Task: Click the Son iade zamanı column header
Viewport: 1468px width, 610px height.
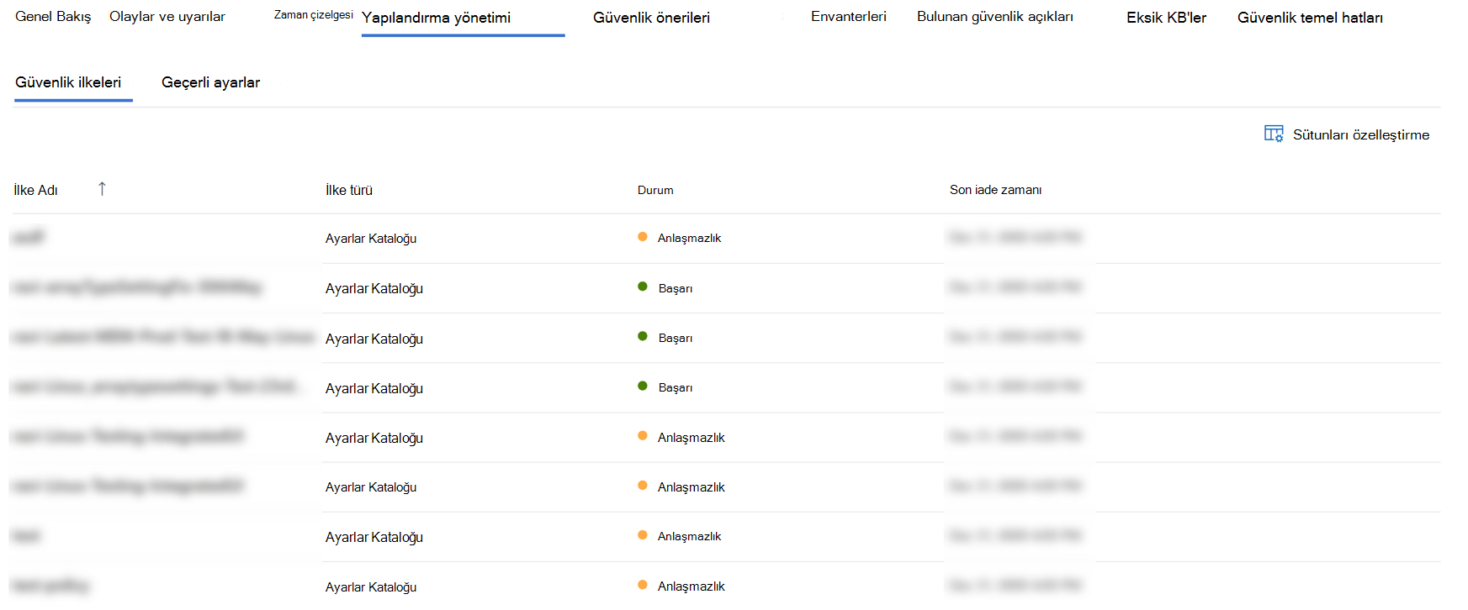Action: tap(995, 190)
